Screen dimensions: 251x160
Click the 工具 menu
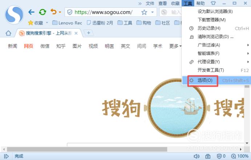188,3
